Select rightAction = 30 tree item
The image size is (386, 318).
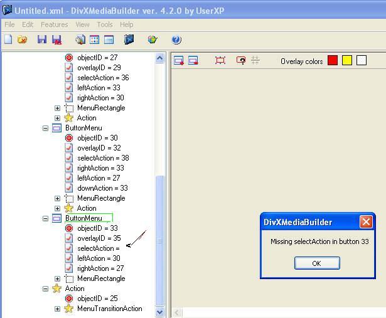click(x=100, y=98)
